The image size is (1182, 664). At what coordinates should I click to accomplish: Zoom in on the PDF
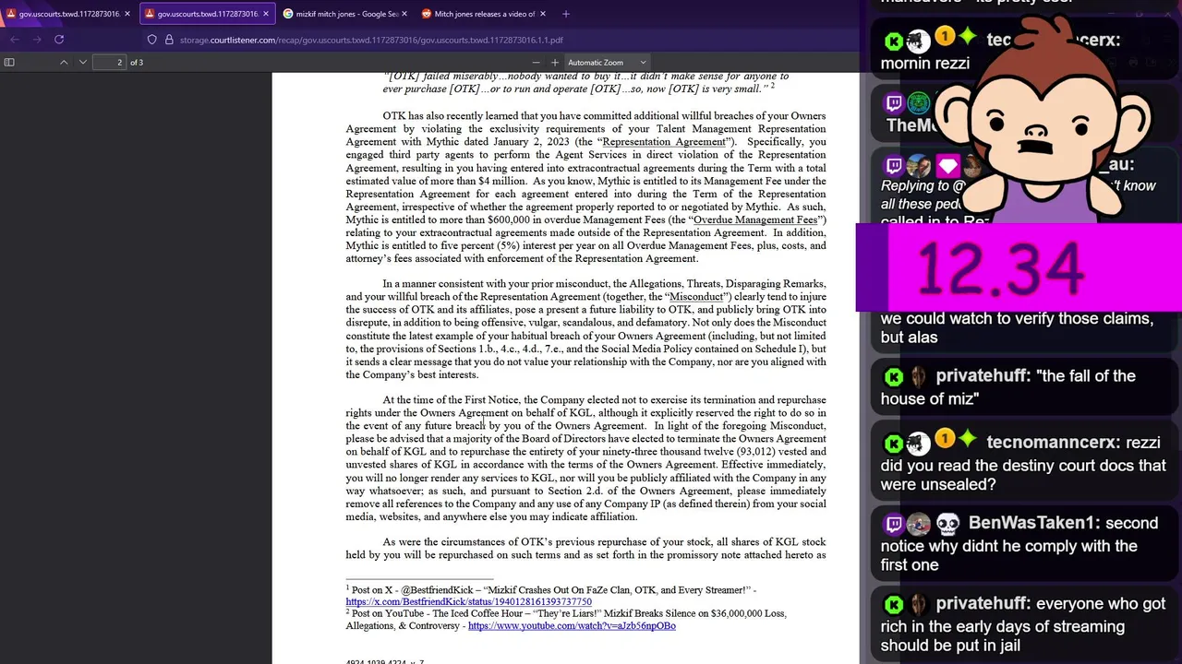click(554, 62)
